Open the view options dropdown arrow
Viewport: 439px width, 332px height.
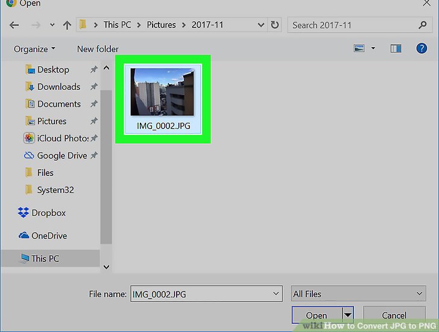373,48
